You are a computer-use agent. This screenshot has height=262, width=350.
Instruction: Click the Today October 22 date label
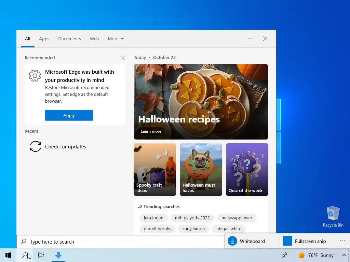pyautogui.click(x=155, y=57)
